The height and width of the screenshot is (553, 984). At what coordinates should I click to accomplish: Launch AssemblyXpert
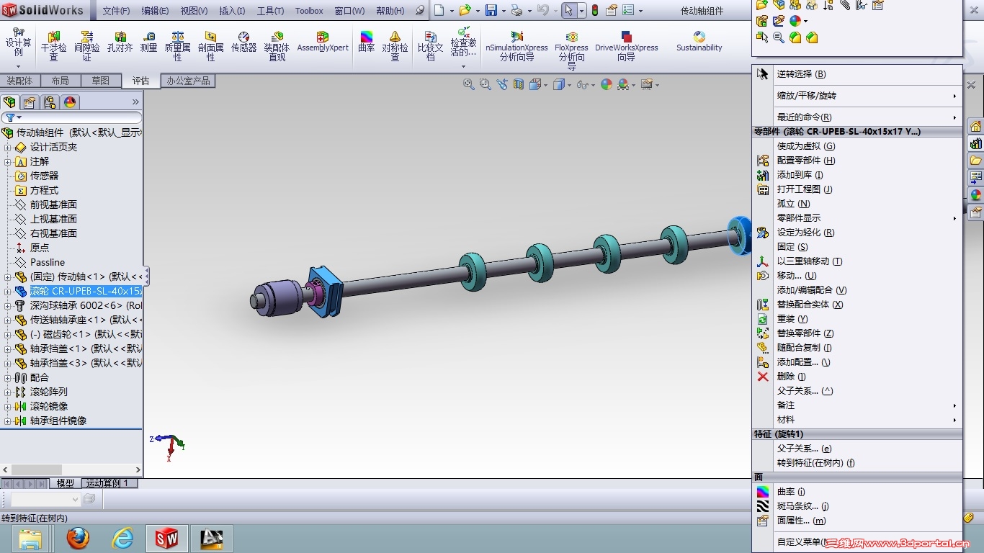[x=323, y=43]
